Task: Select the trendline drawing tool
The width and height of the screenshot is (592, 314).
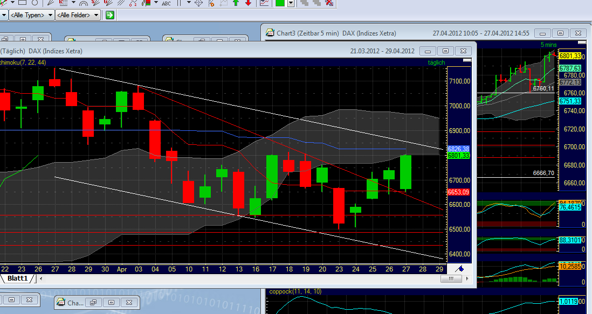Action: click(x=4, y=4)
